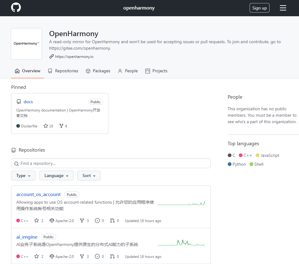
Task: Click Public badge next to ai_engine
Action: click(x=49, y=237)
